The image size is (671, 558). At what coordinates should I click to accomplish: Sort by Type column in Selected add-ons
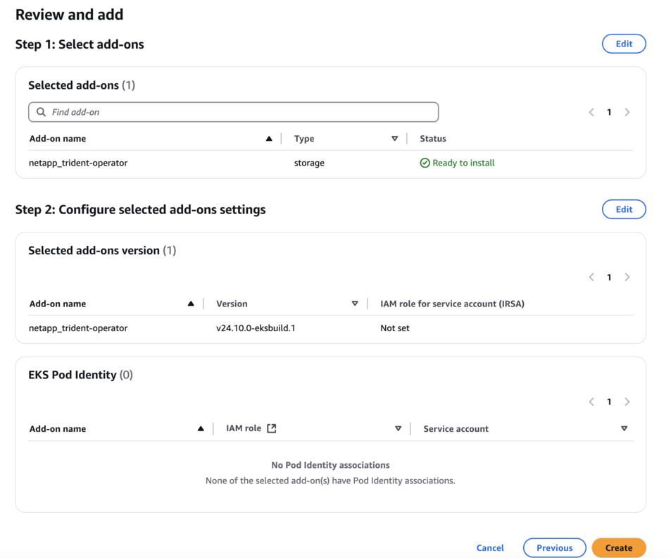pos(394,139)
